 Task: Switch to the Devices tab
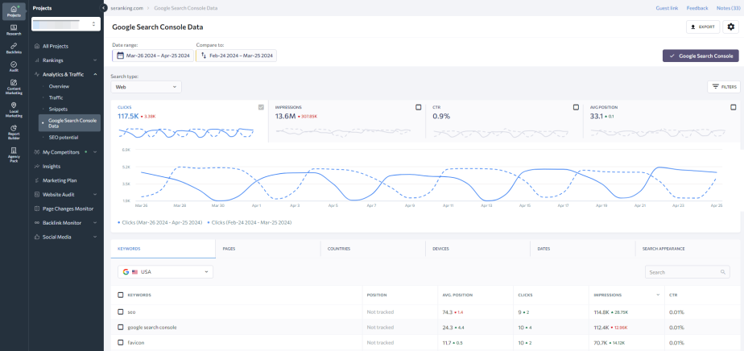click(x=440, y=249)
